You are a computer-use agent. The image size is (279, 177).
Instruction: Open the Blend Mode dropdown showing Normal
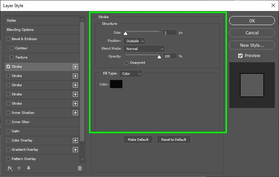point(144,49)
